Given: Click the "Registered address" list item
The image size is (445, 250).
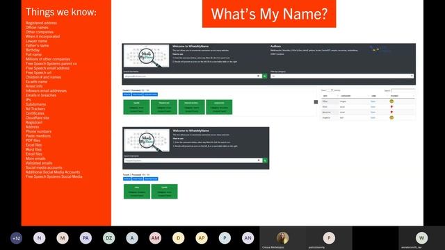Looking at the screenshot, I should 41,23.
